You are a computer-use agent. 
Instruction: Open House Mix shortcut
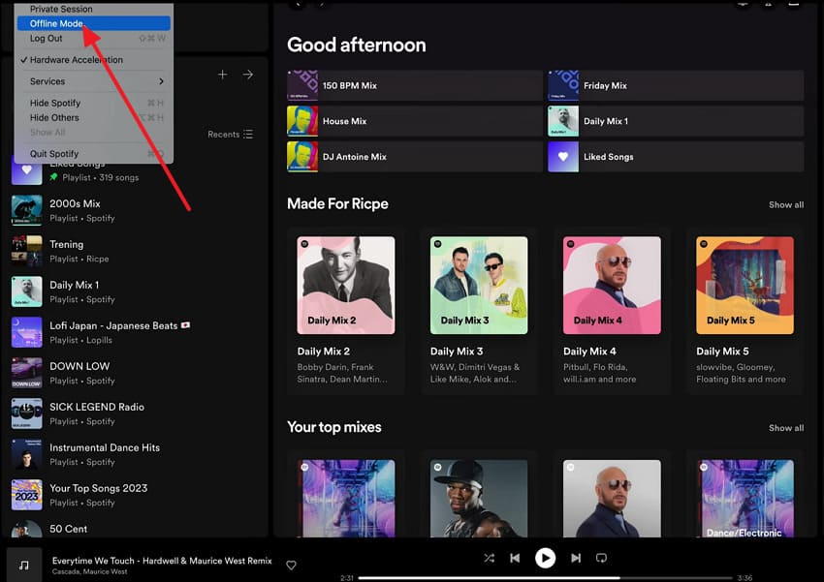pyautogui.click(x=415, y=121)
